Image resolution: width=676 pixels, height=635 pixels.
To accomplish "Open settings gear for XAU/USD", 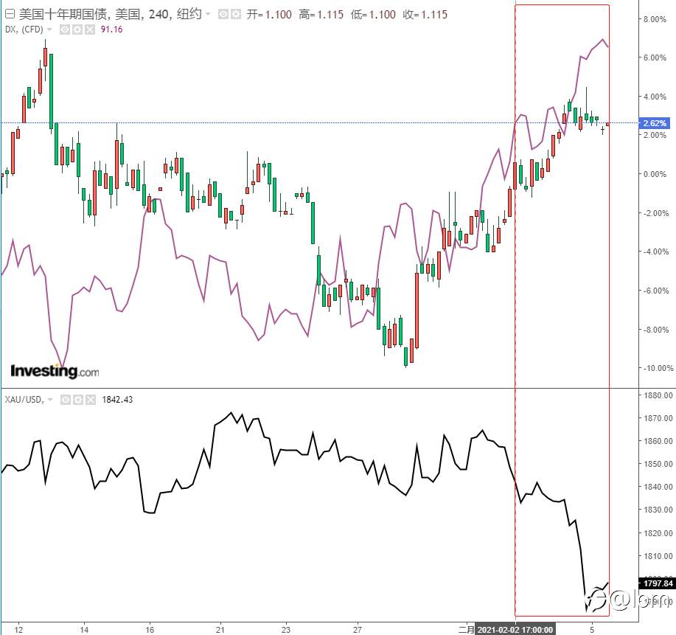I will pos(77,400).
